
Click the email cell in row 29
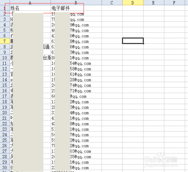click(x=76, y=162)
